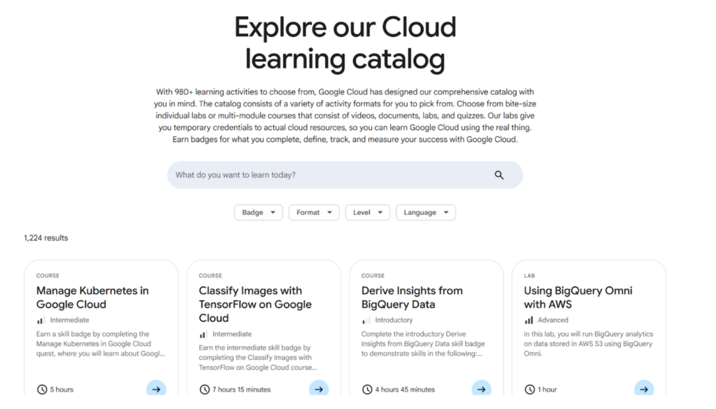Click Introductory level bars icon
Screen dimensions: 716x409
[x=366, y=320]
